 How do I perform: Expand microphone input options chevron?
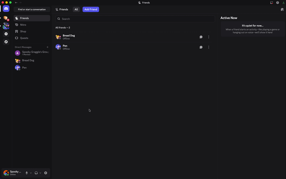pyautogui.click(x=31, y=173)
